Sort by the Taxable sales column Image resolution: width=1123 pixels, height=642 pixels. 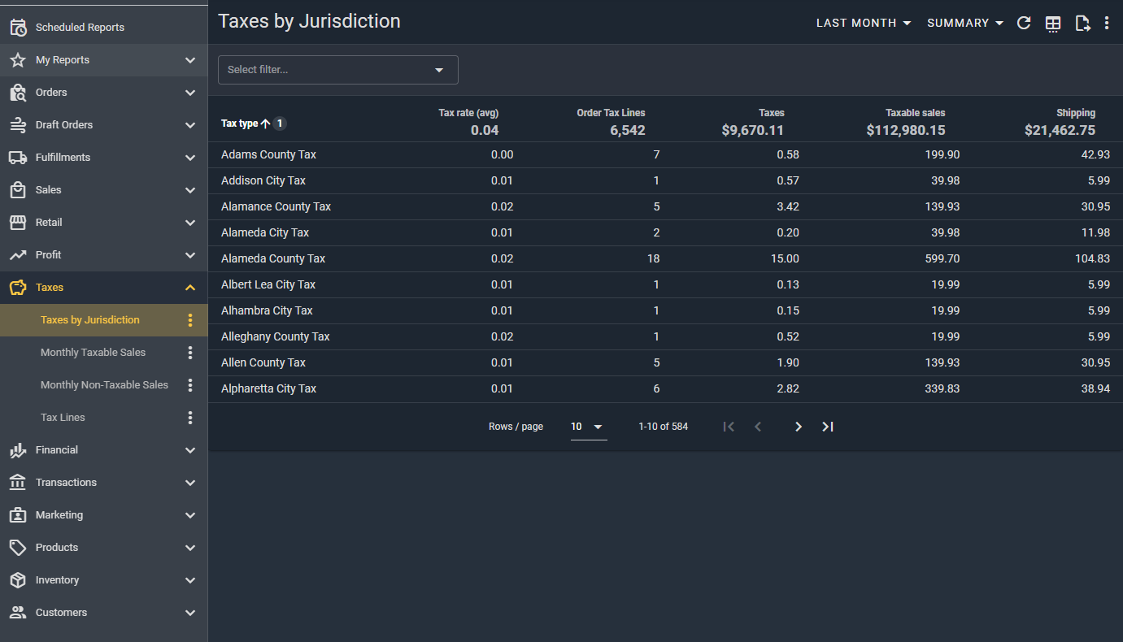tap(915, 113)
